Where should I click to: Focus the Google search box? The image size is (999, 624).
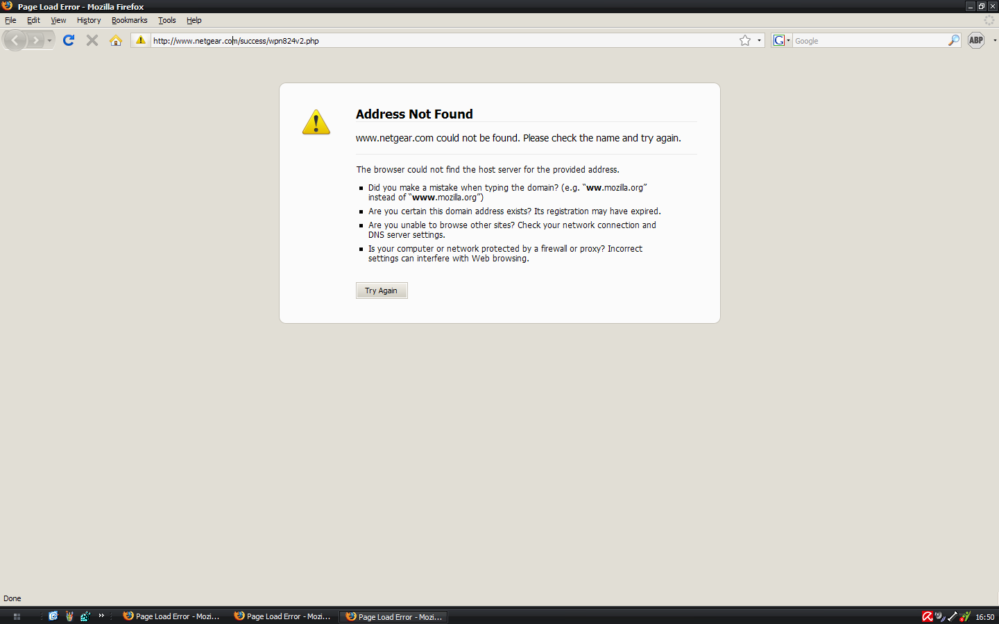tap(869, 41)
